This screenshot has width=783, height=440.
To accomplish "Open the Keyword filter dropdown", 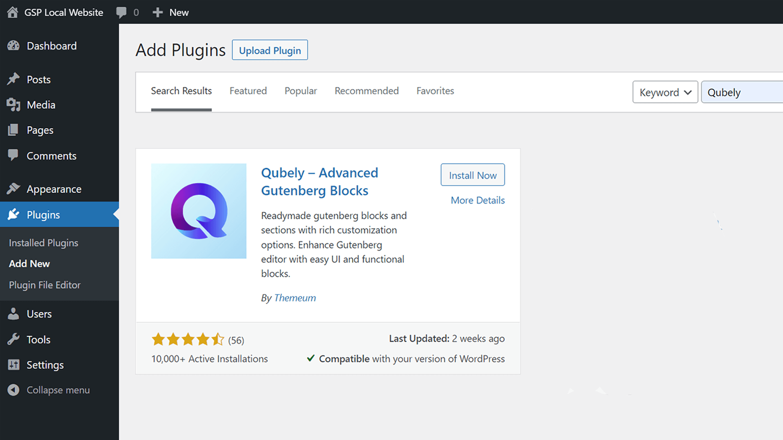I will tap(665, 92).
